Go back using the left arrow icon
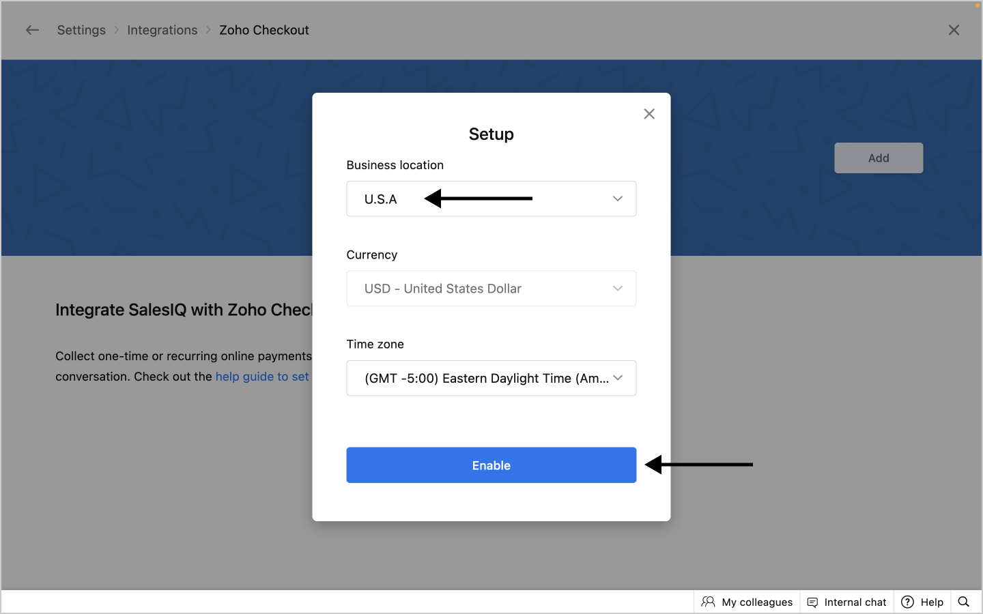Image resolution: width=983 pixels, height=614 pixels. 32,30
